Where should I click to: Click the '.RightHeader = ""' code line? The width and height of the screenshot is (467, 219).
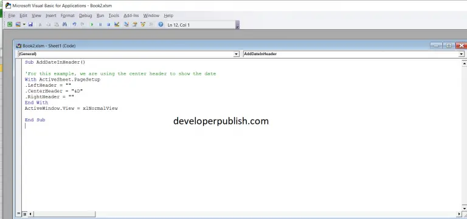[x=49, y=96]
